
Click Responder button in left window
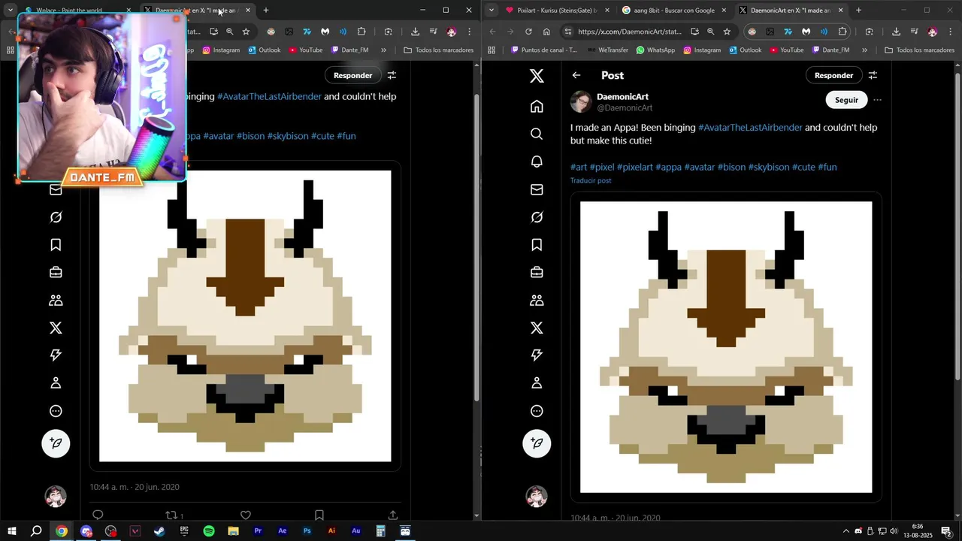(x=352, y=75)
